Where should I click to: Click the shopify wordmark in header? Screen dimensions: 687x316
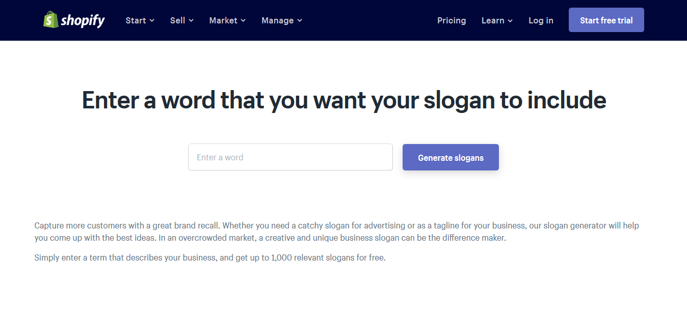coord(82,20)
